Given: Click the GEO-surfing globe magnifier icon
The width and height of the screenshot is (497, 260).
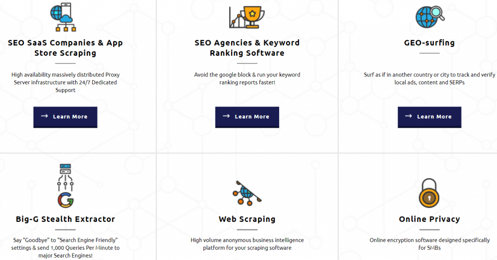Looking at the screenshot, I should [x=429, y=17].
